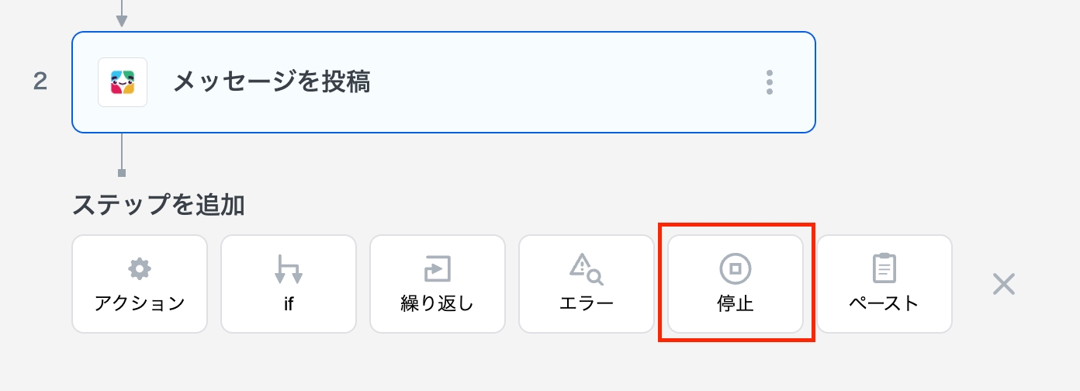Click the ペースト text label

coord(884,303)
